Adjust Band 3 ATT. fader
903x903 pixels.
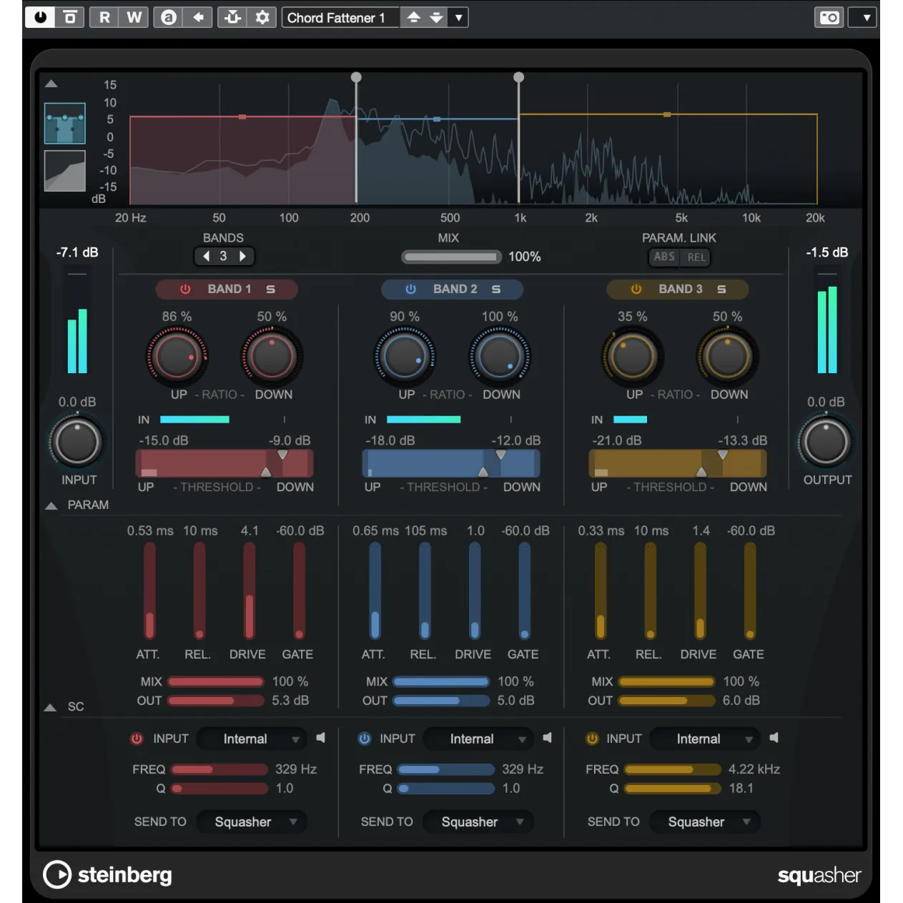pyautogui.click(x=600, y=591)
